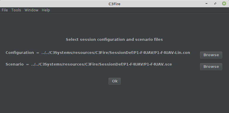
Task: Click the C3Fire title bar text
Action: pyautogui.click(x=115, y=4)
